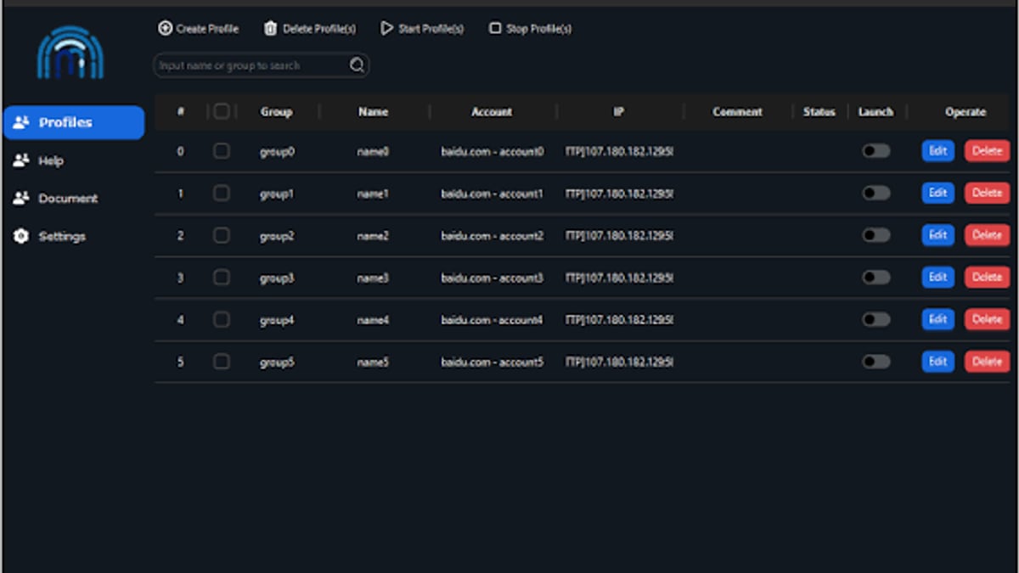
Task: Delete the name4 profile
Action: [x=987, y=319]
